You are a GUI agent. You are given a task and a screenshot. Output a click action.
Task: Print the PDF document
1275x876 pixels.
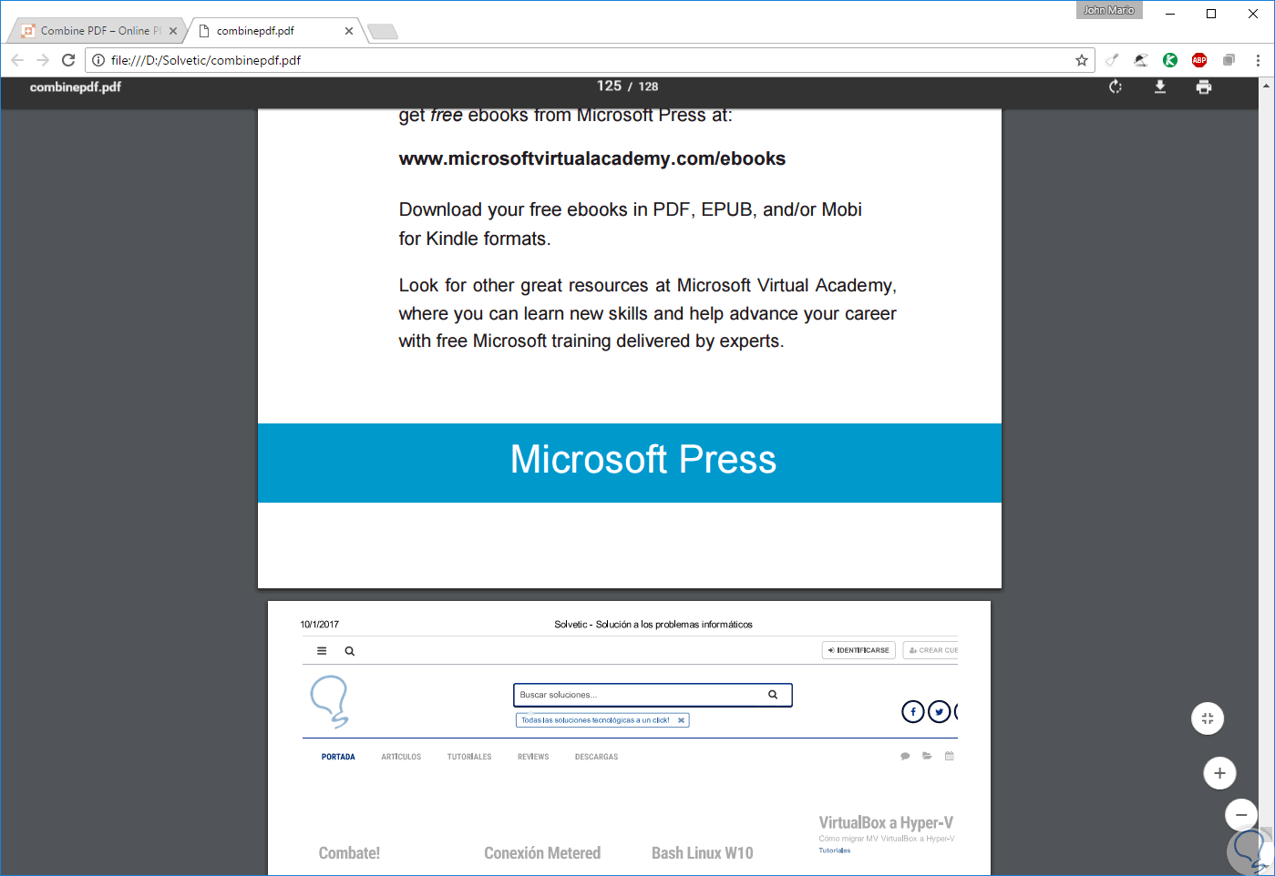point(1204,87)
